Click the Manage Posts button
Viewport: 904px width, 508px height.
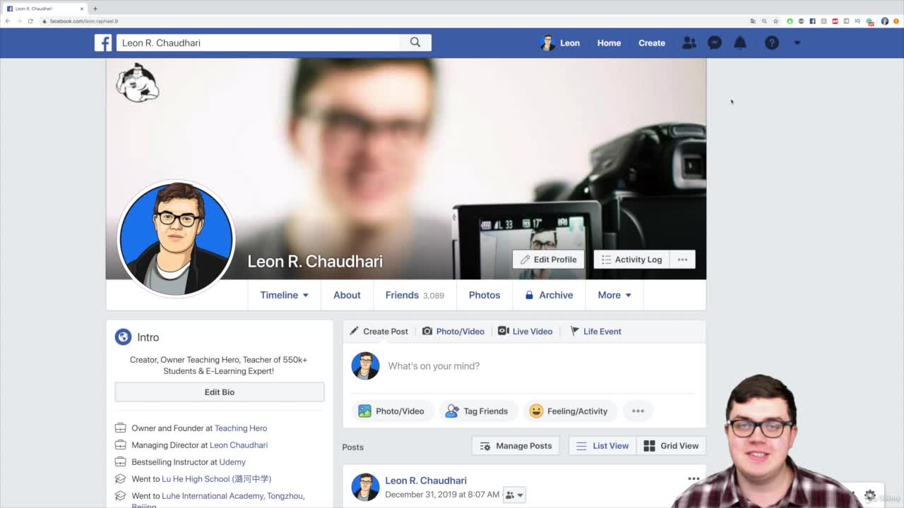coord(516,446)
